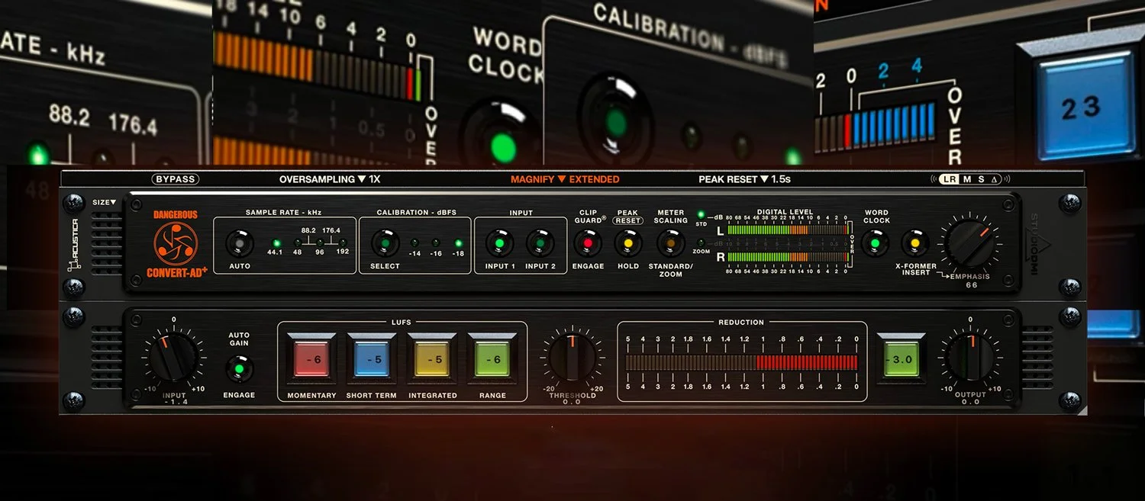Click the L channel digital level meter
Image resolution: width=1145 pixels, height=501 pixels.
pos(789,230)
